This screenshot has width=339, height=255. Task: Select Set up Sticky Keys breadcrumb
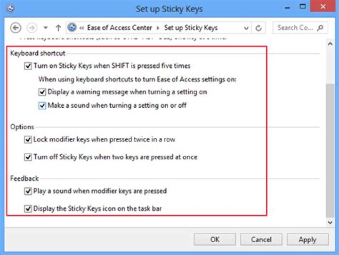pos(191,28)
